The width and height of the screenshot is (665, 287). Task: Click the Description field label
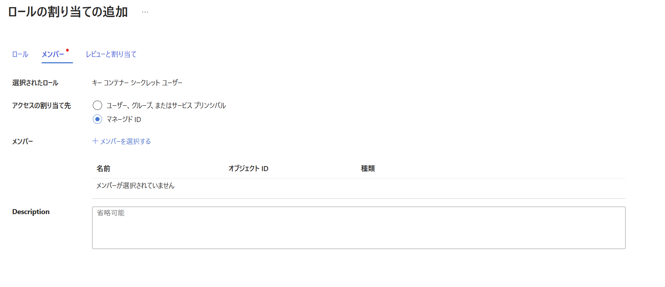point(31,212)
